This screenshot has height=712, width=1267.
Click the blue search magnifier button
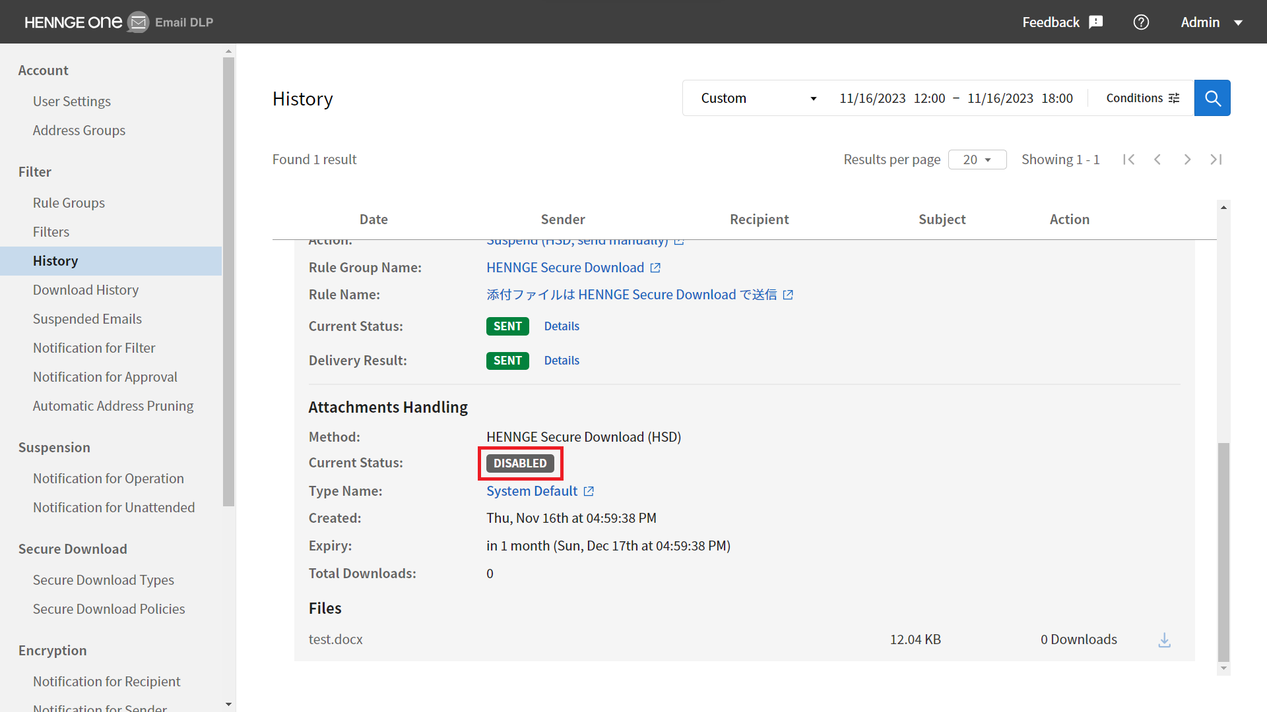1212,98
